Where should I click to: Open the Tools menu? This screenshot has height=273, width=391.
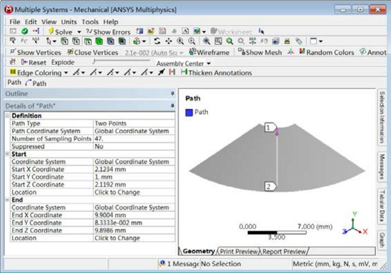[90, 22]
